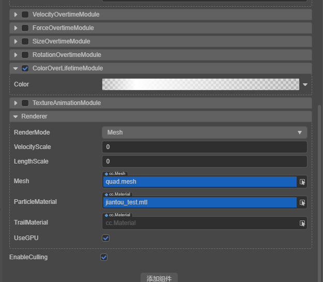Enable the TextureAnimationModule checkbox
The height and width of the screenshot is (282, 323).
(x=25, y=103)
